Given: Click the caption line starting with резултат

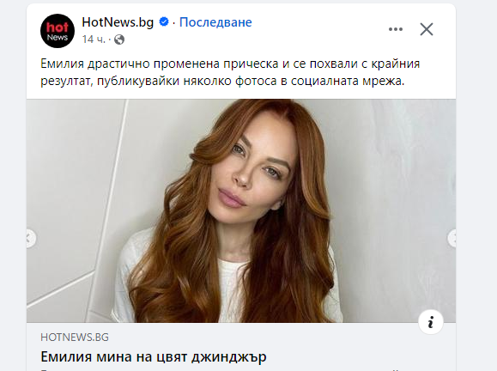Looking at the screenshot, I should (x=222, y=82).
